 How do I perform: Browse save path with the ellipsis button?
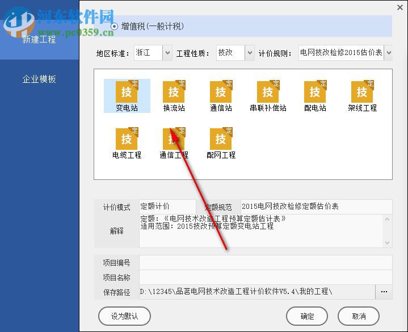tap(384, 292)
